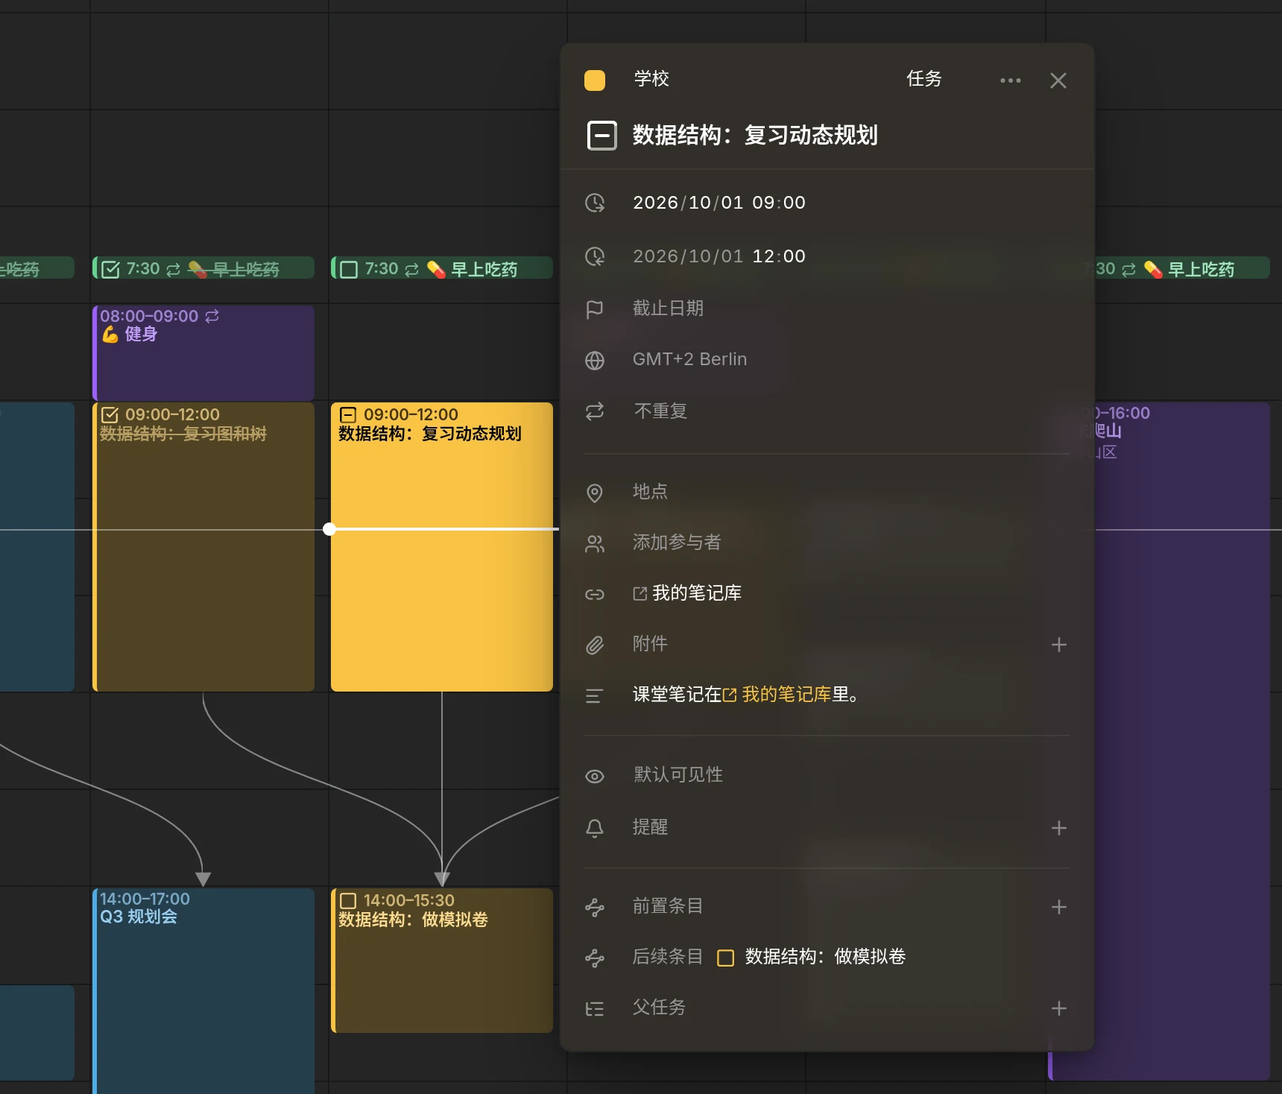Open the 学校 calendar selector
Image resolution: width=1282 pixels, height=1094 pixels.
tap(651, 79)
